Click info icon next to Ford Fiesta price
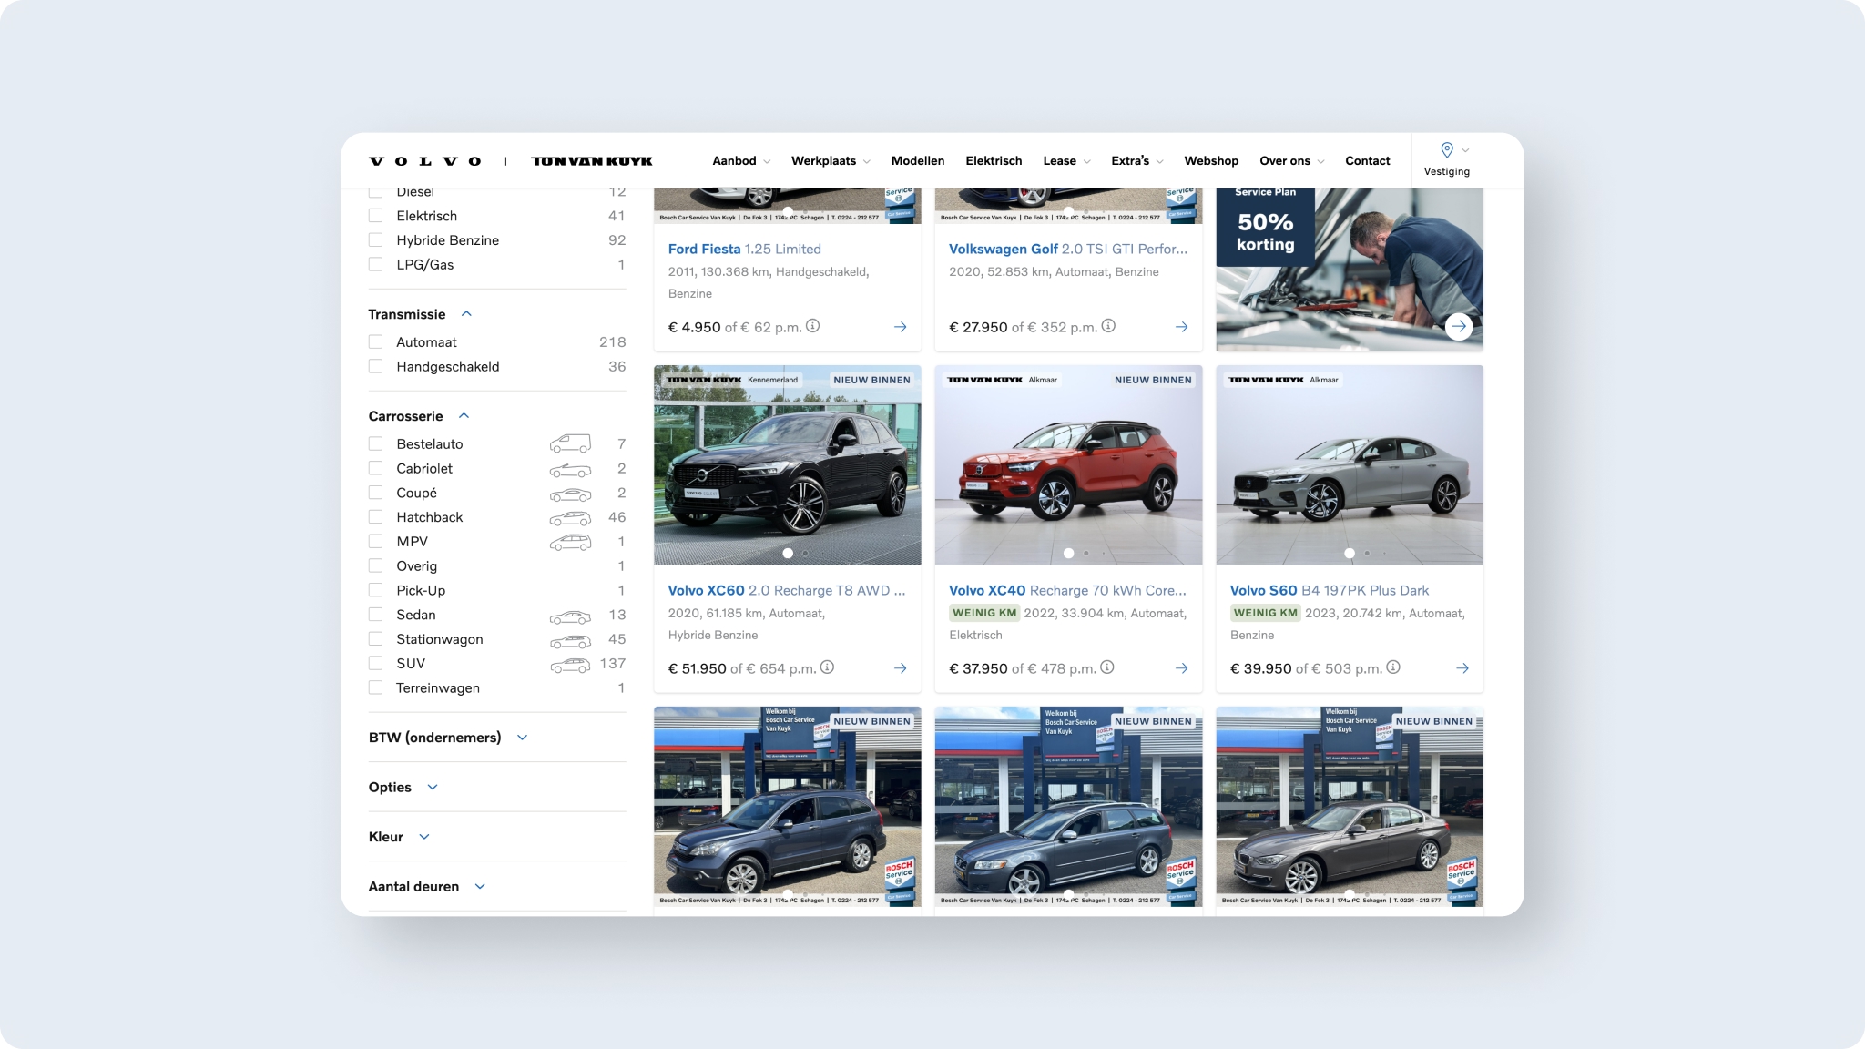The height and width of the screenshot is (1049, 1865). (813, 326)
